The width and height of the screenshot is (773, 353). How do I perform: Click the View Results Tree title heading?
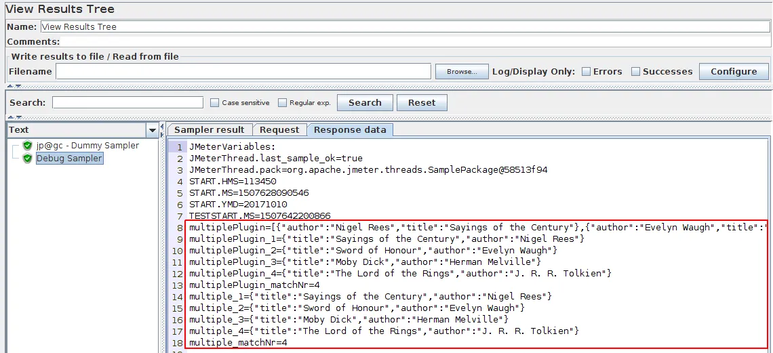click(x=60, y=9)
